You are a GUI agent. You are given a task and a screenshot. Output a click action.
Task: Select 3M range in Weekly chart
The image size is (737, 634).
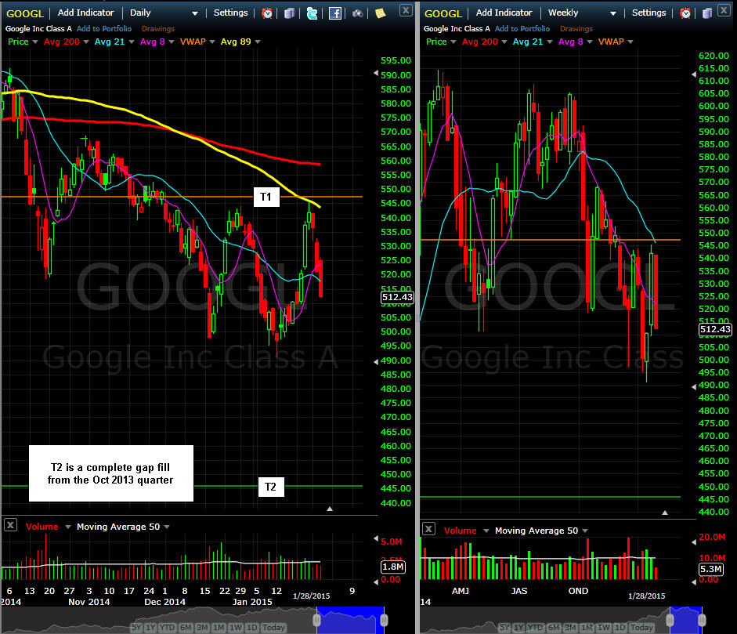(570, 628)
